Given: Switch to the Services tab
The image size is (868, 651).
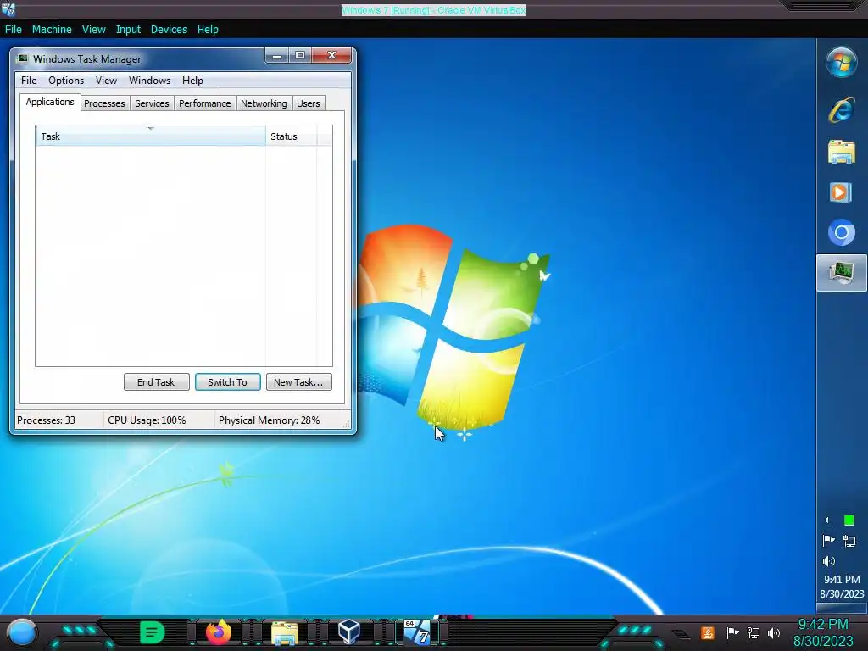Looking at the screenshot, I should 152,103.
